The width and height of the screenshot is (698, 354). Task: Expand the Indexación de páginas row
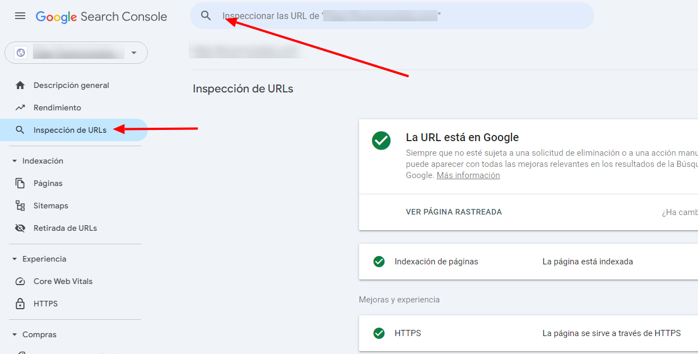click(x=528, y=262)
